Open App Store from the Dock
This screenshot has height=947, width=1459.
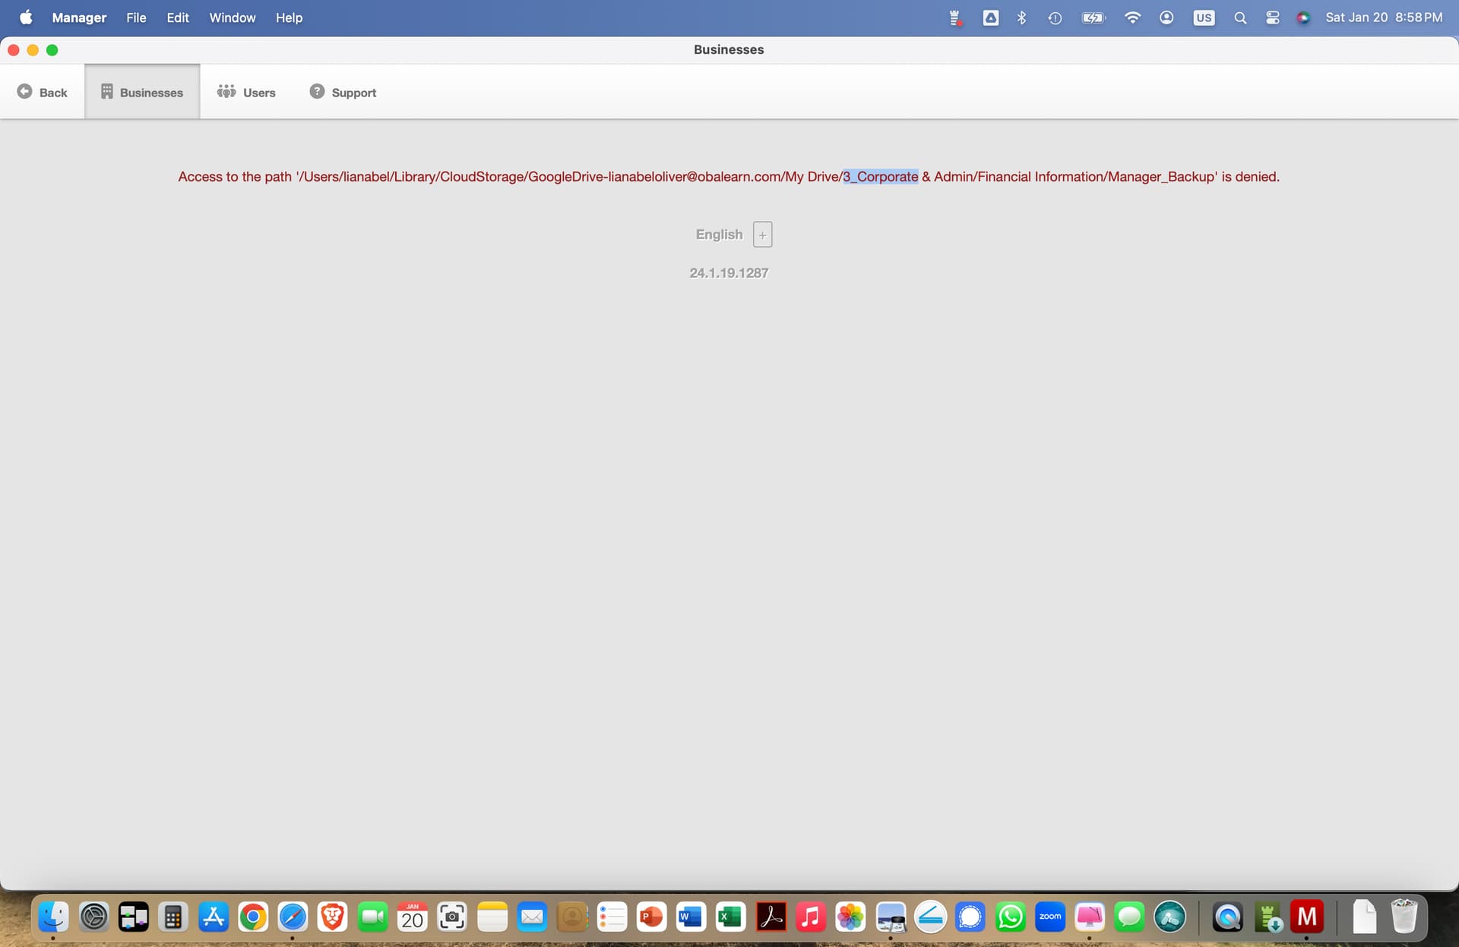(x=214, y=917)
